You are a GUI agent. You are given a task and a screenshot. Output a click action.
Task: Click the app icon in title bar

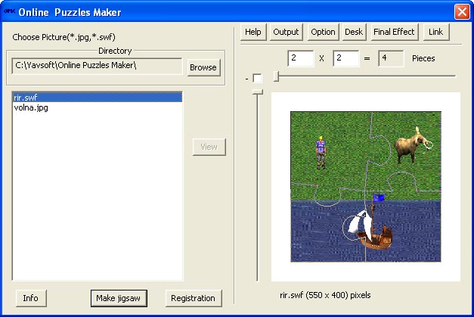(x=9, y=11)
